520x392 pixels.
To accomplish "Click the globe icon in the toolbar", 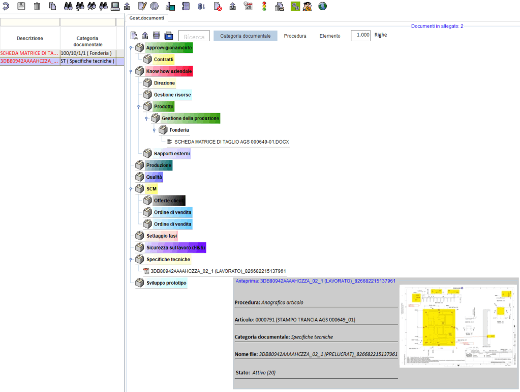I will 322,6.
